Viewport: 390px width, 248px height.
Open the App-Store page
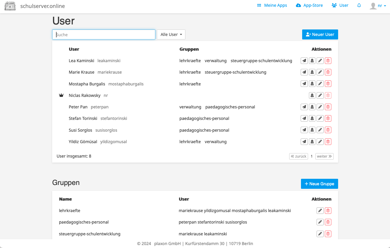309,5
